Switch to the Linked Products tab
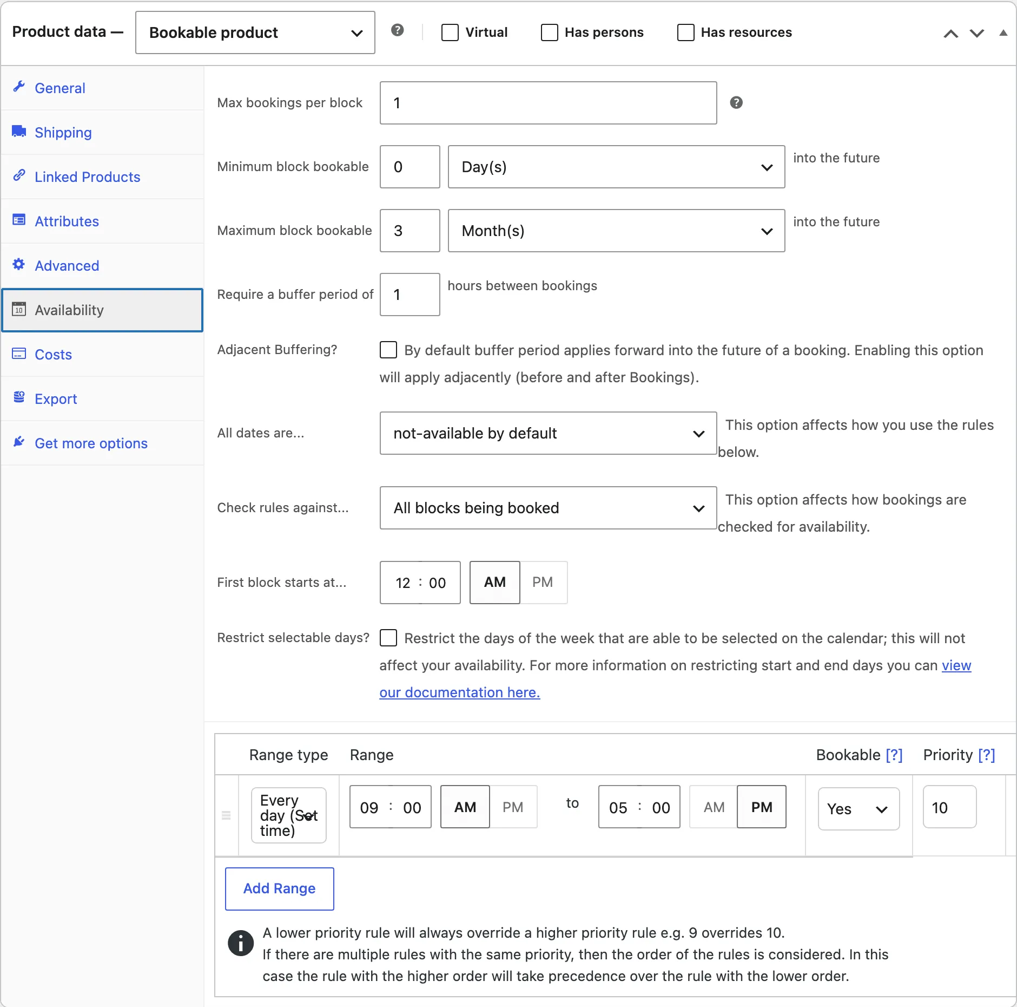 (102, 177)
